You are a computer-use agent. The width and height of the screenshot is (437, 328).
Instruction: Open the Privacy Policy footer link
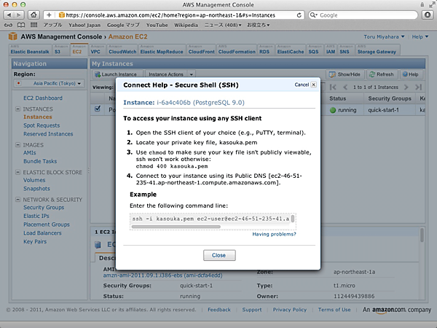(x=290, y=310)
